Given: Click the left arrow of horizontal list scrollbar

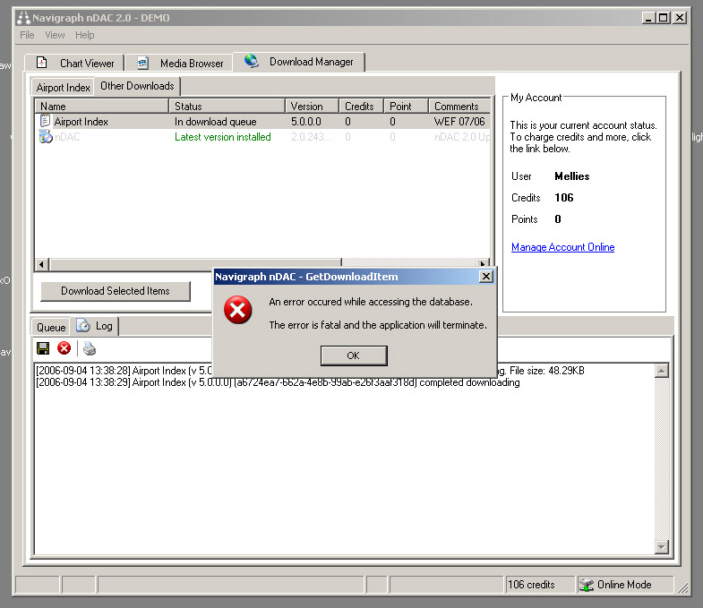Looking at the screenshot, I should pyautogui.click(x=40, y=265).
